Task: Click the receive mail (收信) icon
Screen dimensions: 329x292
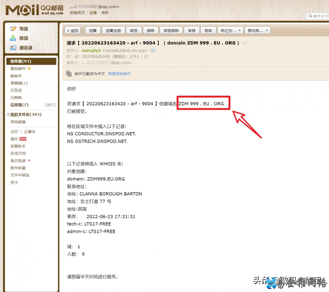Action: click(13, 38)
